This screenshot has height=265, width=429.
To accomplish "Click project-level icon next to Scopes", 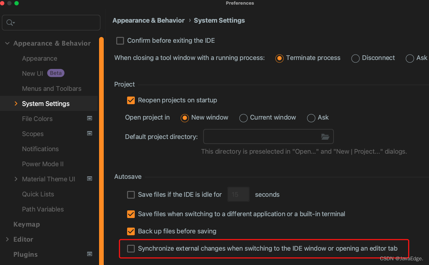I will pyautogui.click(x=89, y=133).
